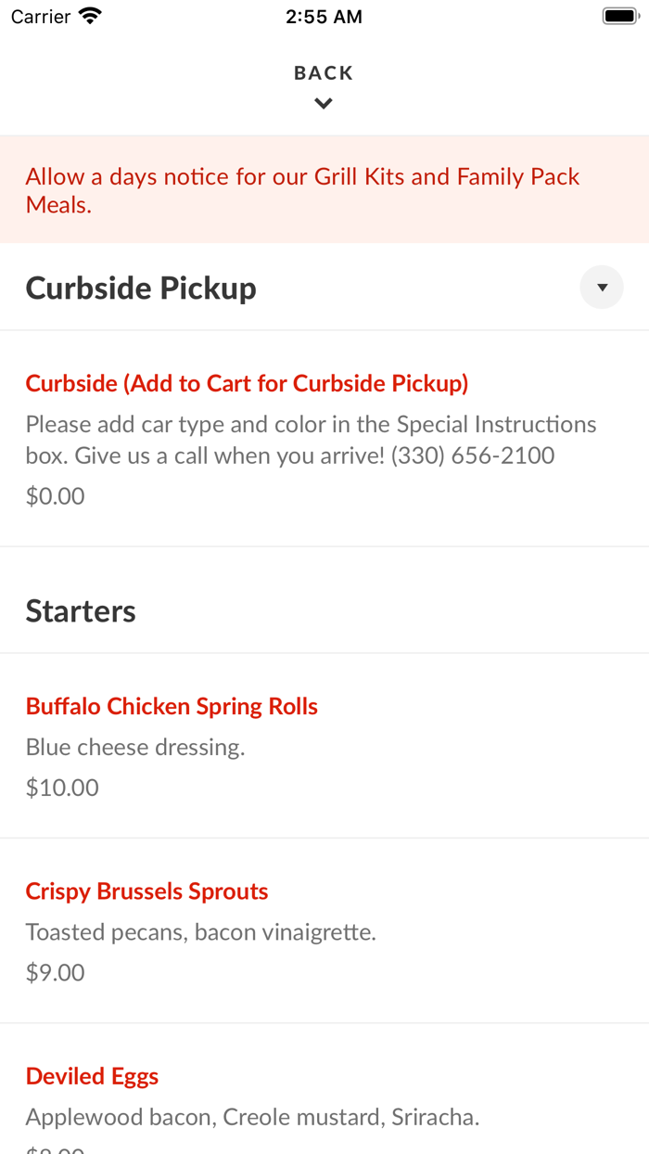Tap the Wi-Fi icon in status bar
This screenshot has height=1154, width=649.
pyautogui.click(x=90, y=17)
